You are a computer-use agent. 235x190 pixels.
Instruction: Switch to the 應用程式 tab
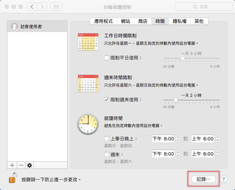coord(103,21)
